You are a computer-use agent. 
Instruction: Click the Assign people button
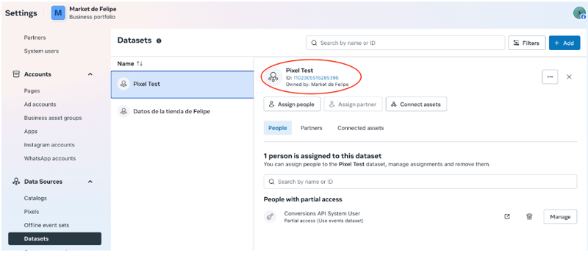pos(292,104)
